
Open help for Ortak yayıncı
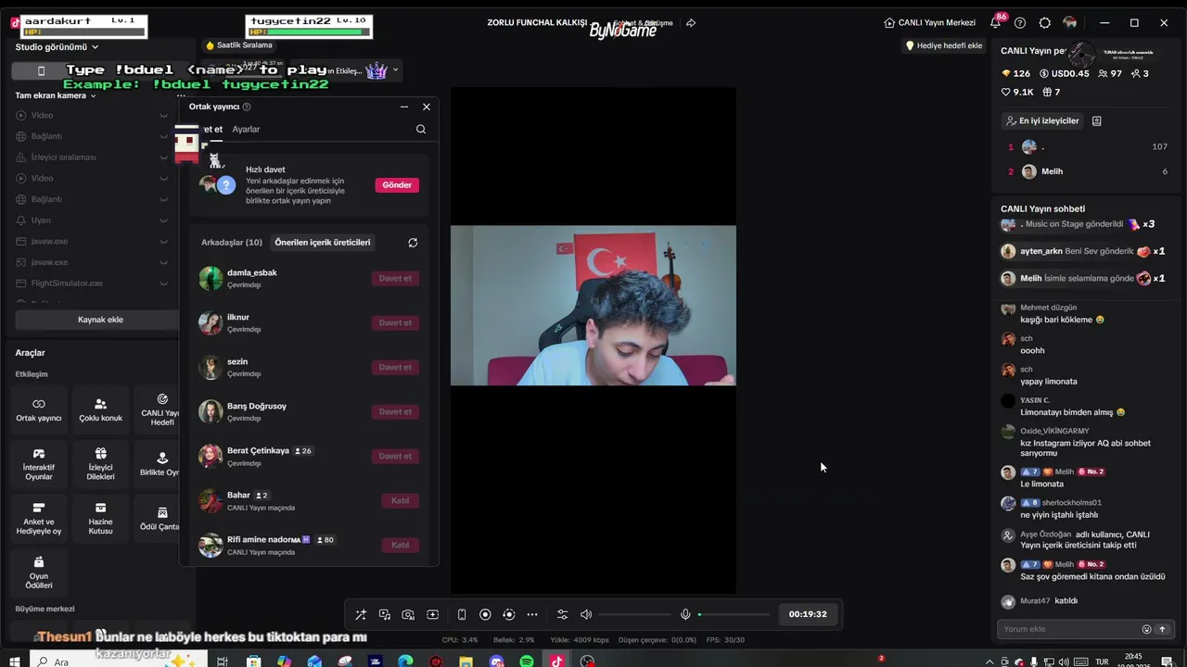[x=247, y=107]
